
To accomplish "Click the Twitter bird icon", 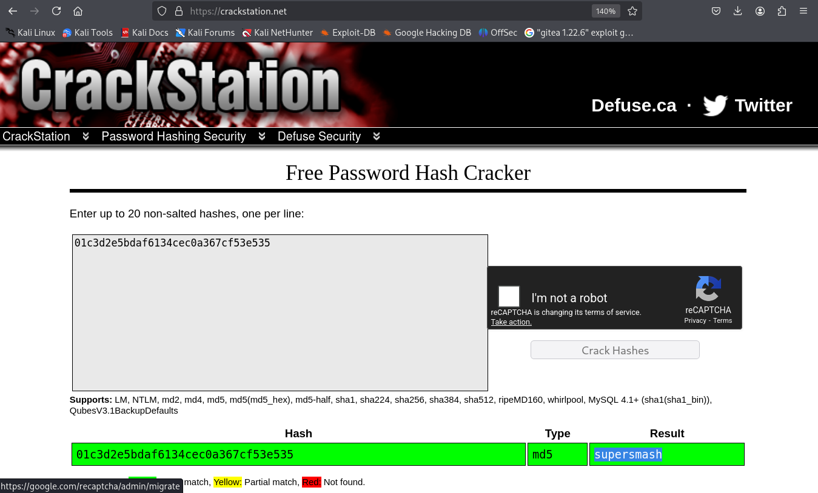I will tap(715, 105).
